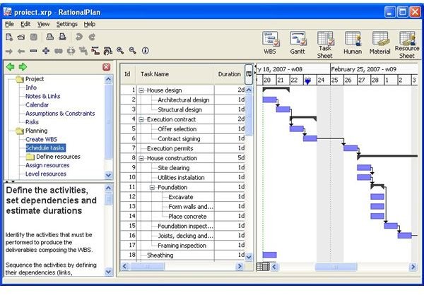Click the Print icon in toolbar

coord(50,37)
